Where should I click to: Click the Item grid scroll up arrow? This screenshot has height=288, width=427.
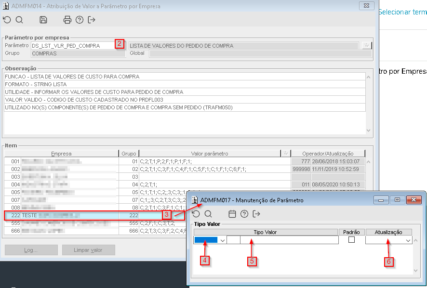click(369, 162)
